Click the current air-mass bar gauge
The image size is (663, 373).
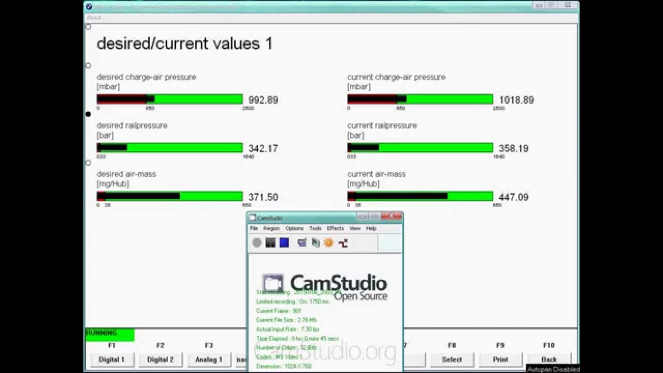[420, 196]
